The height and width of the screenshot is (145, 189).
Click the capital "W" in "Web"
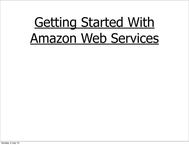coord(87,39)
